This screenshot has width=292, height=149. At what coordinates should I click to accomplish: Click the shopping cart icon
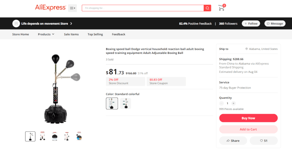click(222, 8)
